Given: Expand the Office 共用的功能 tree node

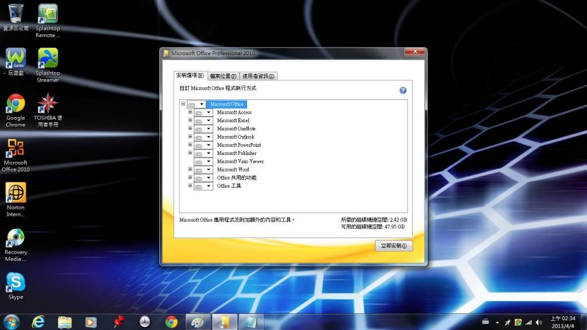Looking at the screenshot, I should pos(190,177).
